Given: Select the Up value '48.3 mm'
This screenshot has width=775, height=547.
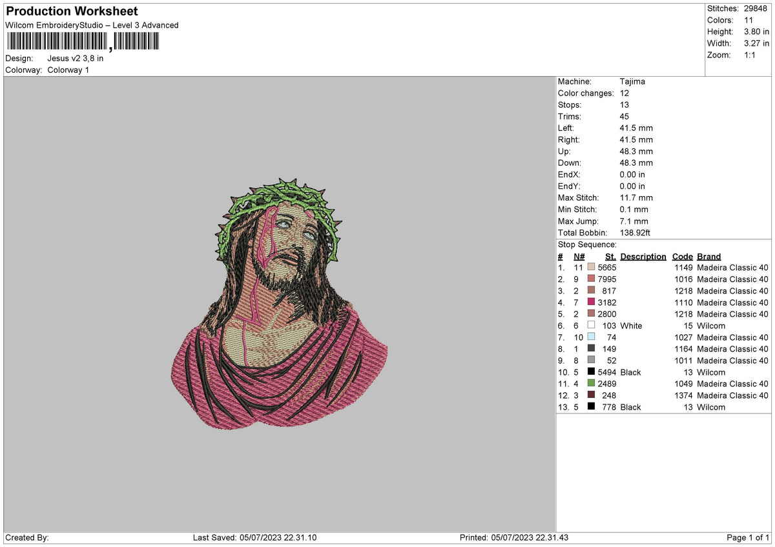Looking at the screenshot, I should tap(635, 151).
